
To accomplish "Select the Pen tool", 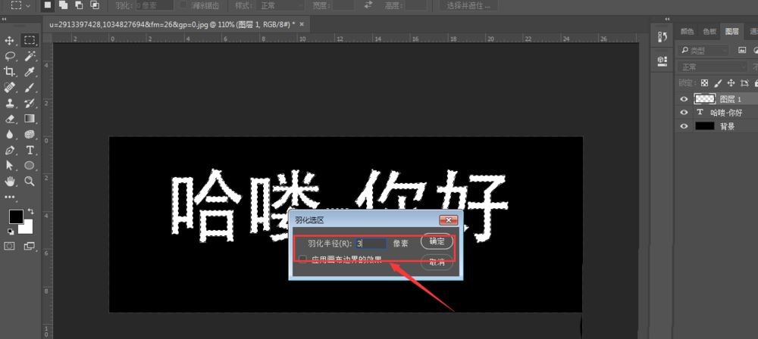I will coord(9,150).
